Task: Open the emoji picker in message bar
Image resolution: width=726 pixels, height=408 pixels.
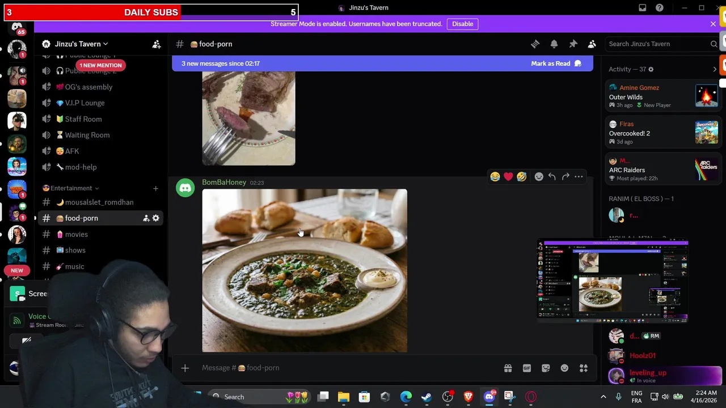Action: pos(564,368)
